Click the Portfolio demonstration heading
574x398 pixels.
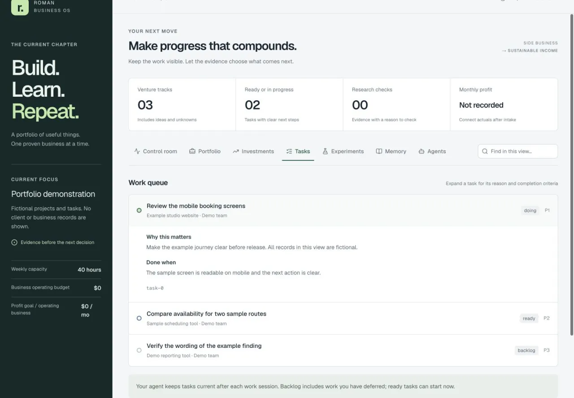click(53, 194)
